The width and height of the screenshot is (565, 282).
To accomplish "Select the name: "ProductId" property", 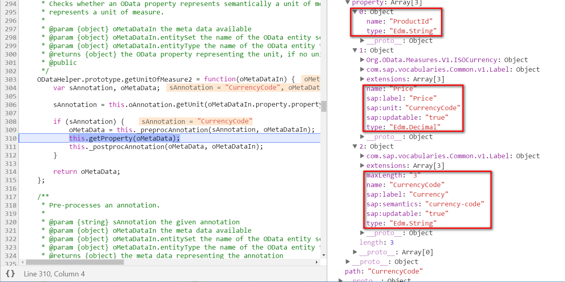I will pyautogui.click(x=399, y=21).
